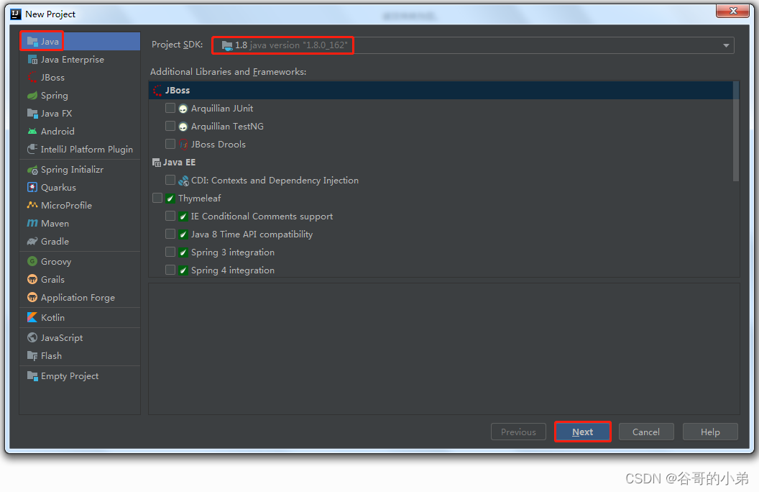The image size is (759, 492).
Task: Click the Gradle elephant icon
Action: pyautogui.click(x=32, y=241)
